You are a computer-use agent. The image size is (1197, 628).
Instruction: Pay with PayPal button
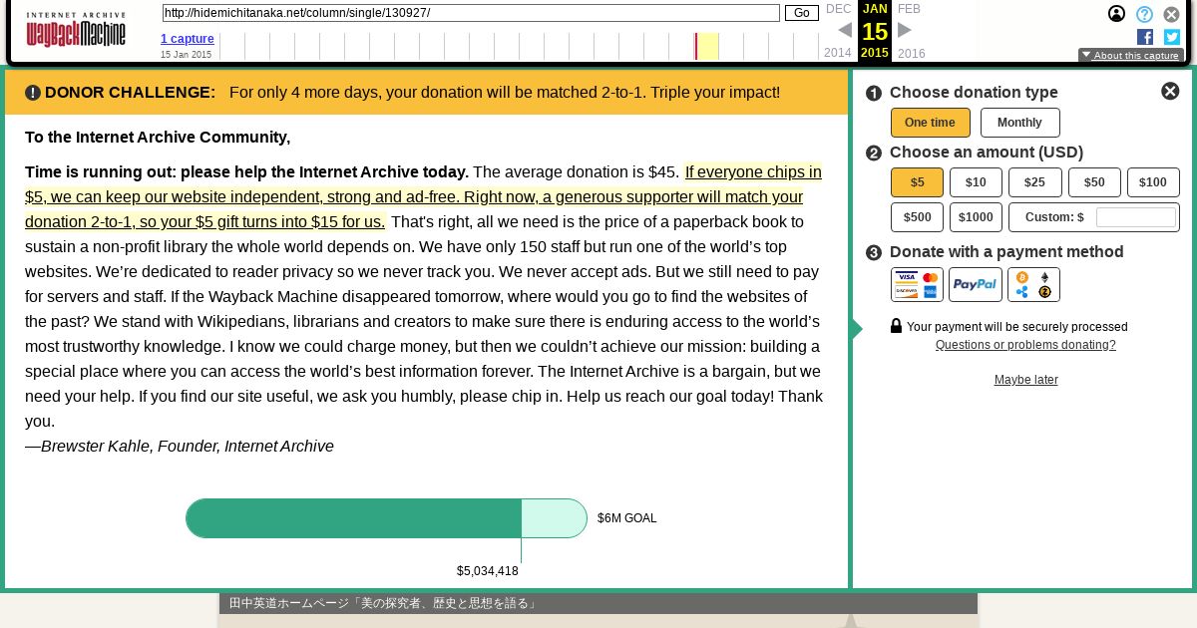pos(975,284)
